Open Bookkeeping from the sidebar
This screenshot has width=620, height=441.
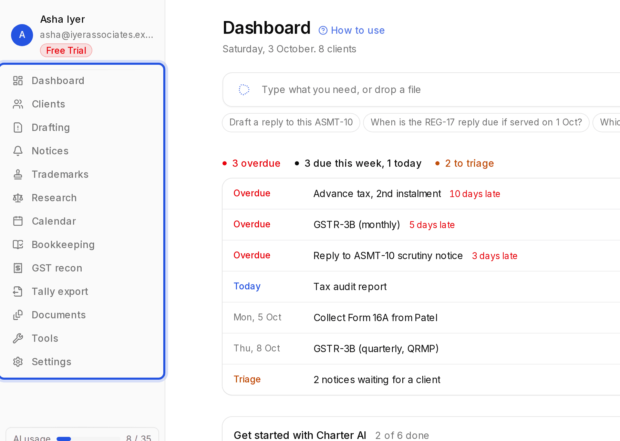click(82, 245)
